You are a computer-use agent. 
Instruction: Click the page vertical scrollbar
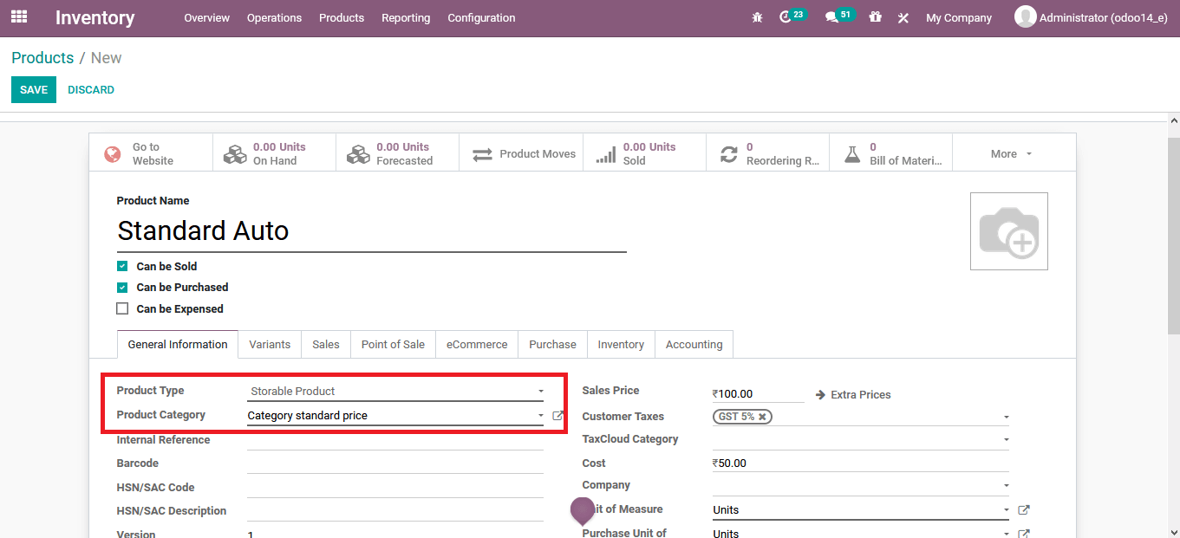pos(1174,234)
